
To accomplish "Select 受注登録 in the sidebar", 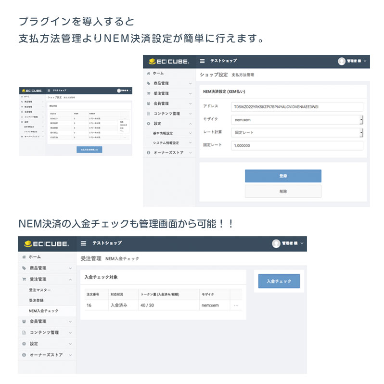I will click(x=36, y=300).
